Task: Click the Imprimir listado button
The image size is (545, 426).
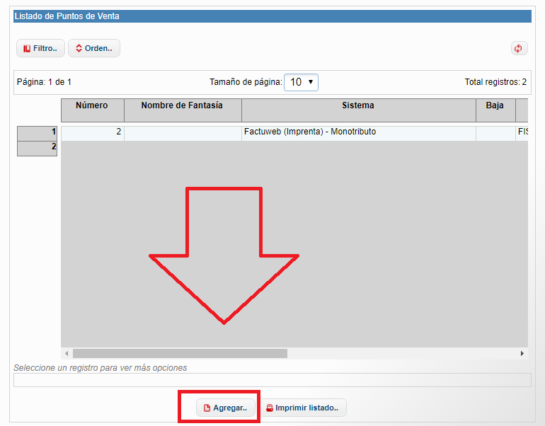Action: [302, 408]
